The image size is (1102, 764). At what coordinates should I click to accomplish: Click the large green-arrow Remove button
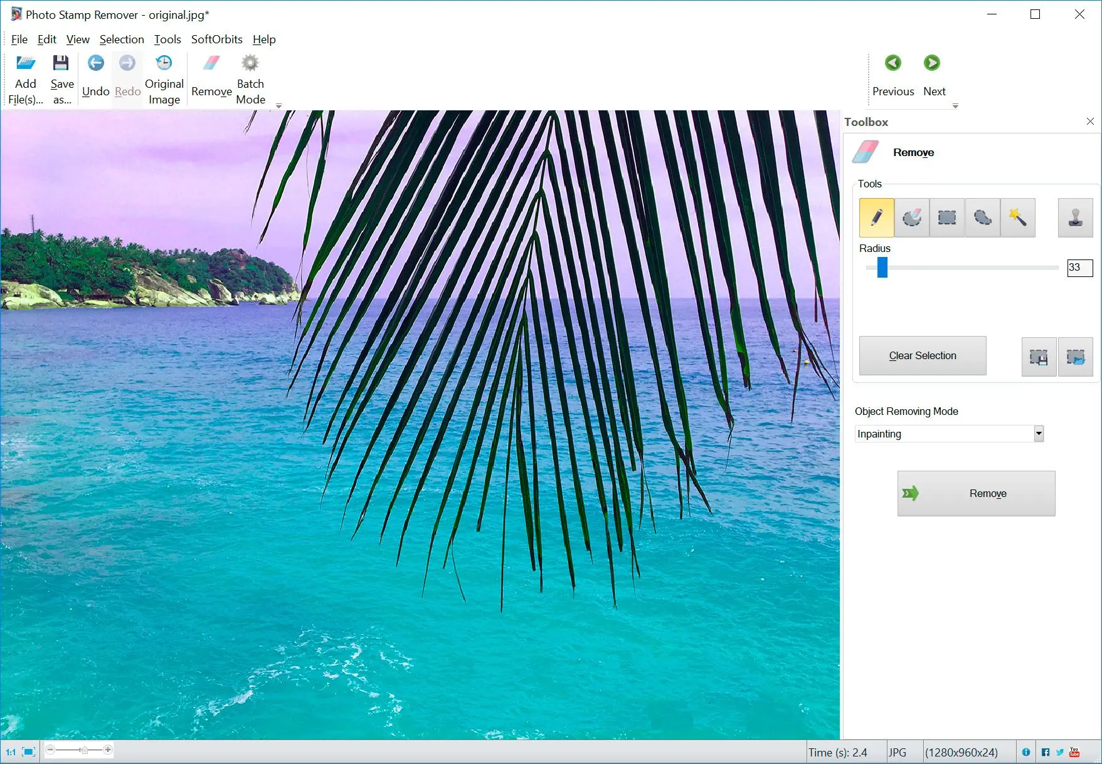click(x=976, y=494)
